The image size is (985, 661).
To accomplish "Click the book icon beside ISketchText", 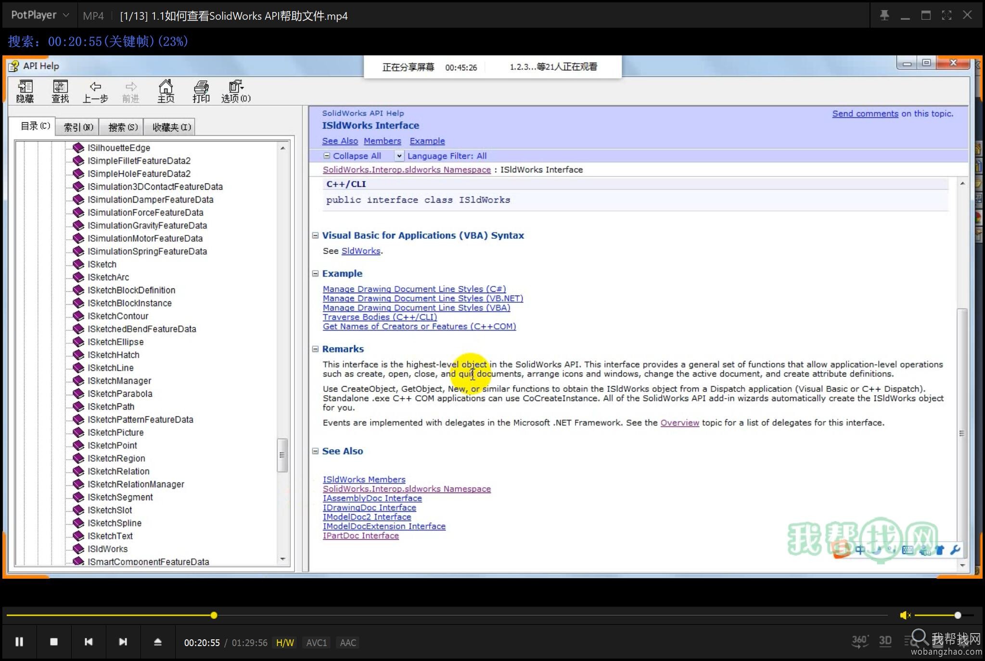I will tap(78, 536).
